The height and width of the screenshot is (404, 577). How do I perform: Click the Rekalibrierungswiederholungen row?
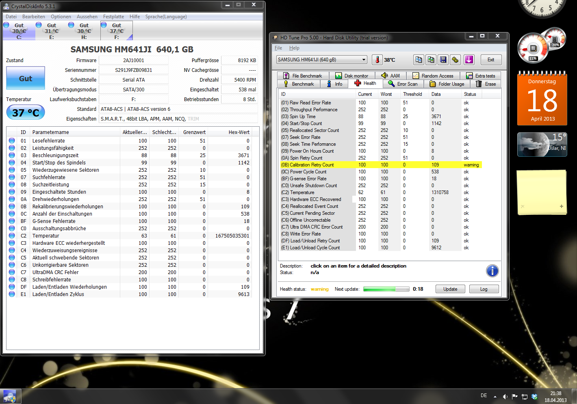pyautogui.click(x=129, y=207)
